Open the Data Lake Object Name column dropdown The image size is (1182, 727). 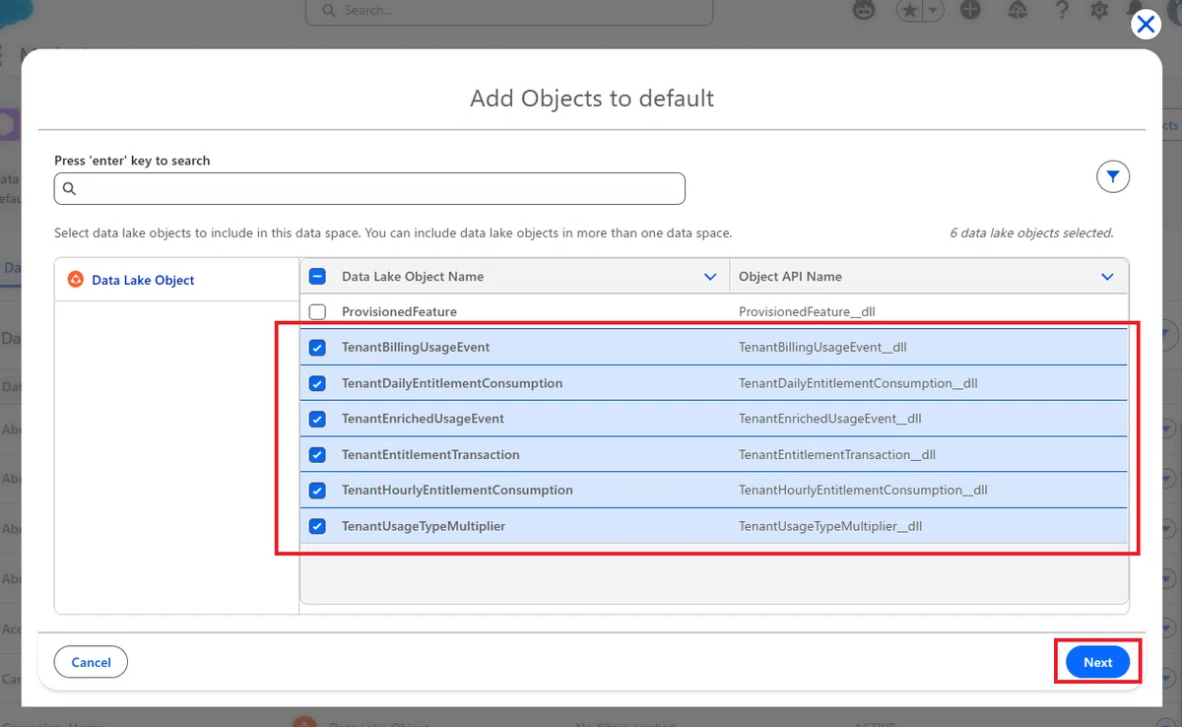coord(710,277)
